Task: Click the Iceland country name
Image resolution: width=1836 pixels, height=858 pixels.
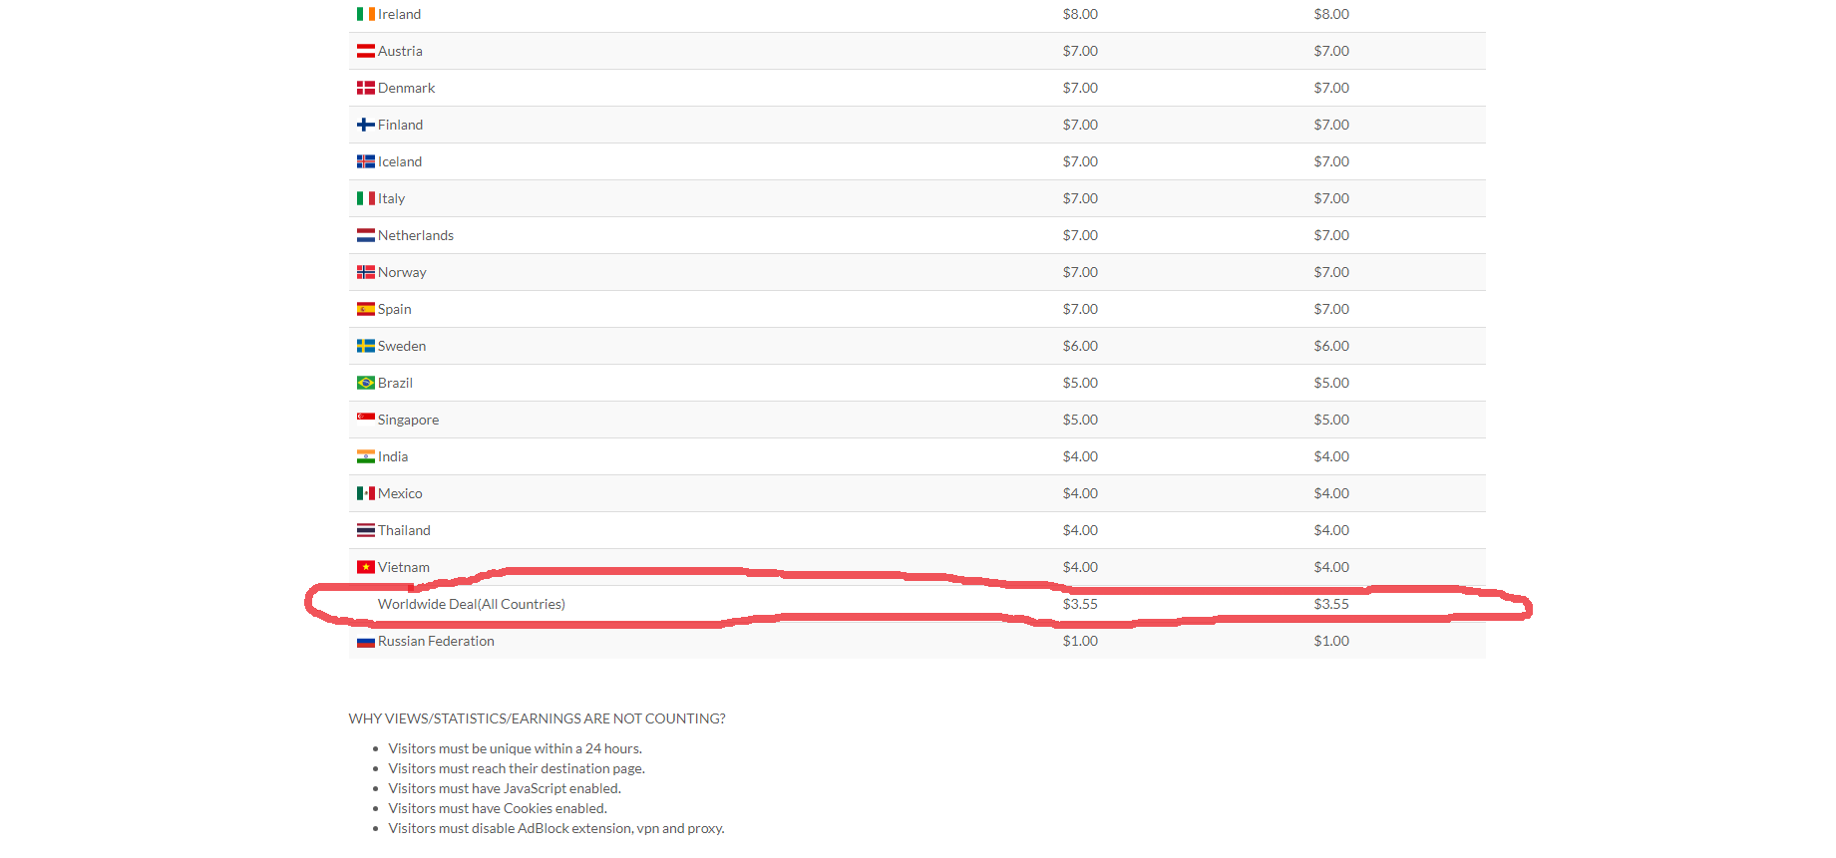Action: click(x=399, y=161)
